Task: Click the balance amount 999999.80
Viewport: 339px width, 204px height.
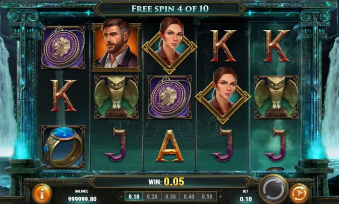Action: click(x=82, y=199)
